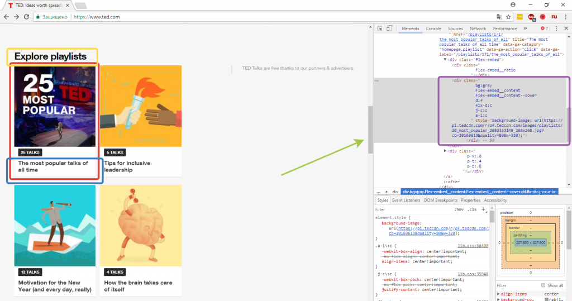Click the 25 Most Popular playlist thumbnail
The height and width of the screenshot is (301, 572).
click(x=55, y=106)
